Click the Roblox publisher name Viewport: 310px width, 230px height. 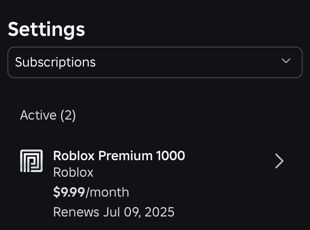click(x=73, y=173)
